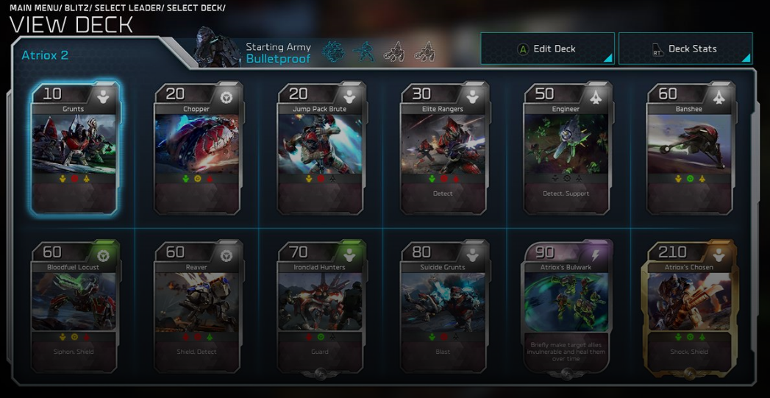Click the vehicle type icon on Chopper card
The width and height of the screenshot is (770, 398).
click(x=226, y=96)
